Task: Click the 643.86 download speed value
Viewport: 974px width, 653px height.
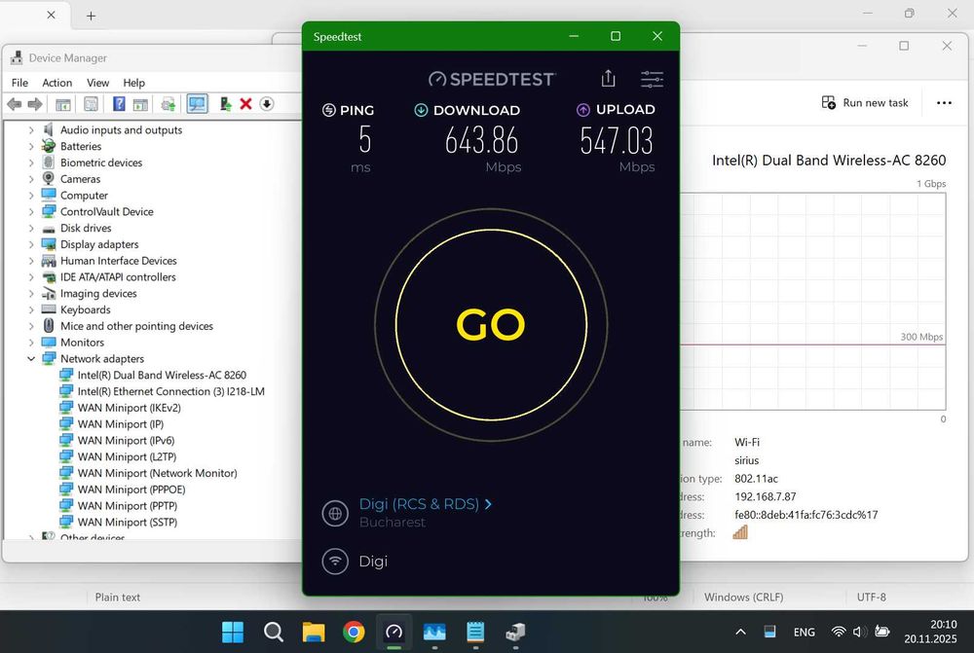Action: click(481, 140)
